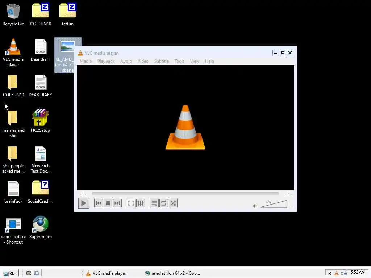The width and height of the screenshot is (371, 278).
Task: Open the Media menu
Action: tap(86, 61)
